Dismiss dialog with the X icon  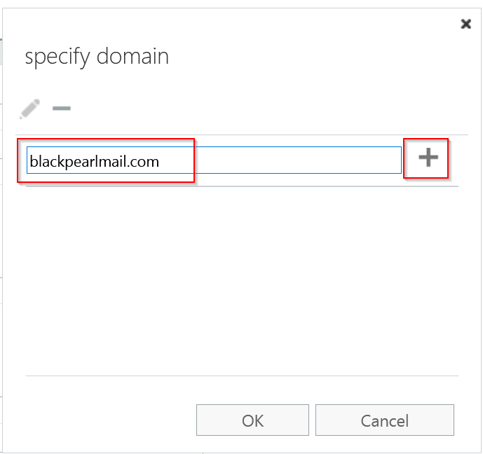tap(465, 24)
